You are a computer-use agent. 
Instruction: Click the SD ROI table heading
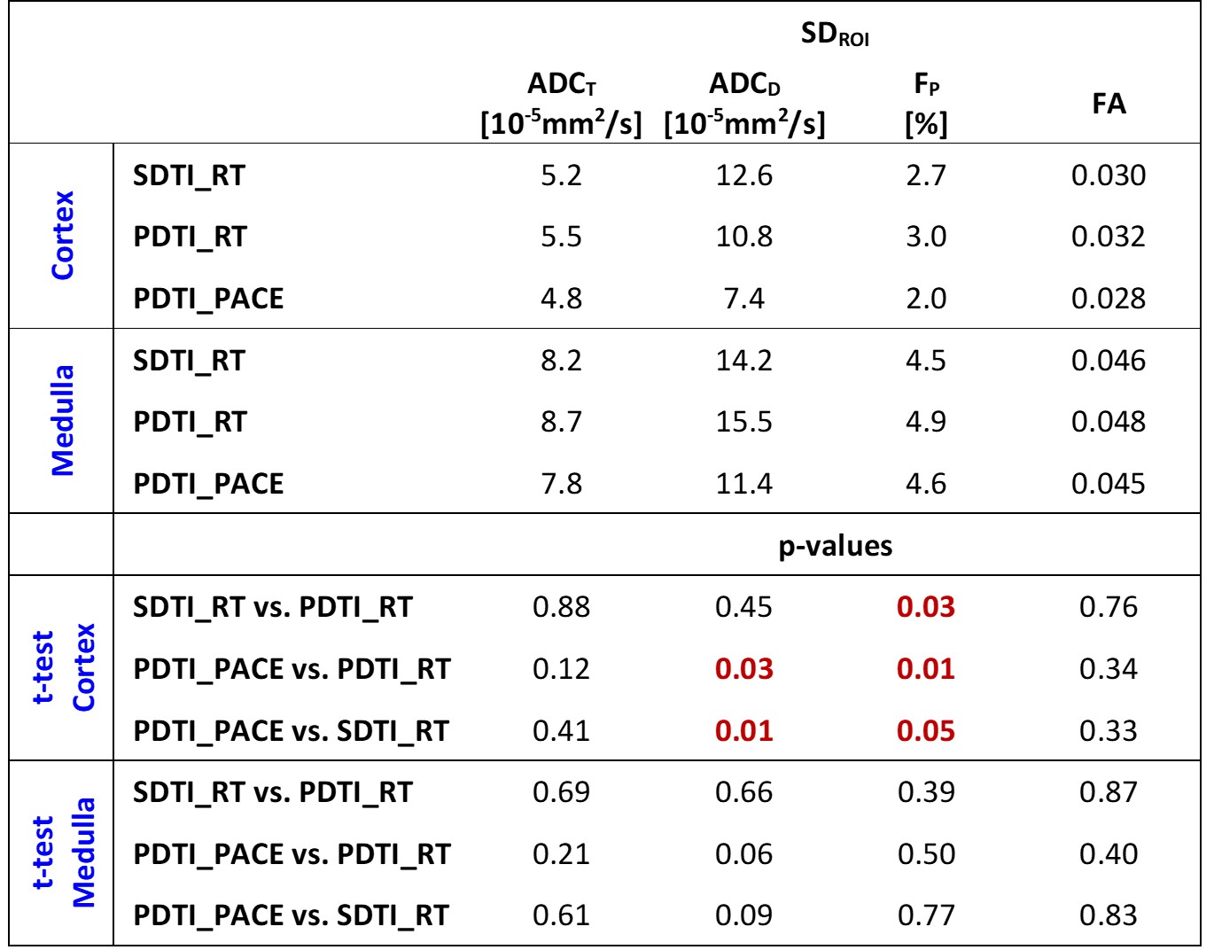[x=834, y=36]
